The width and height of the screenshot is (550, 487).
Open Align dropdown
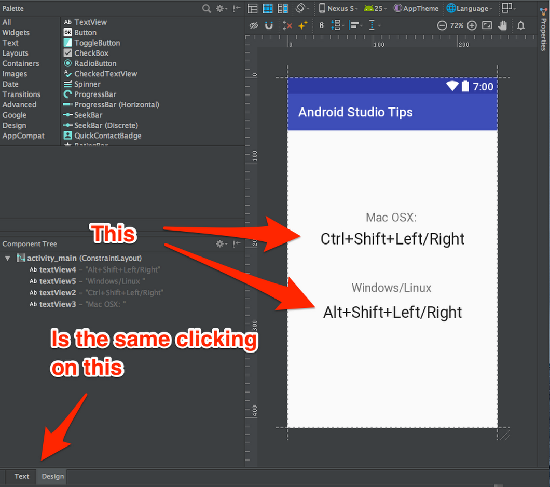pyautogui.click(x=356, y=25)
